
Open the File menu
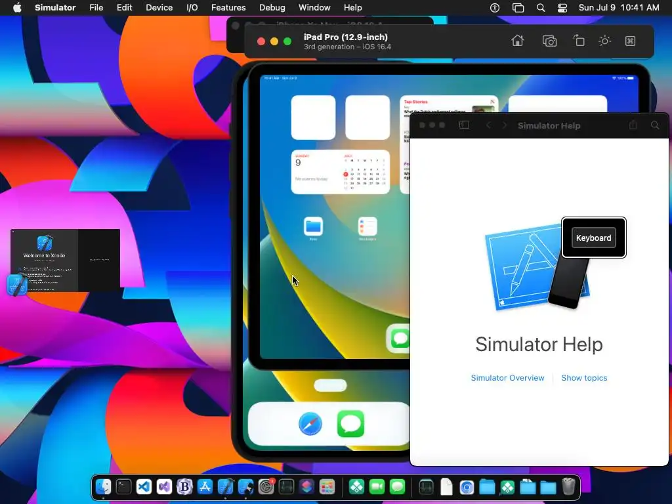coord(96,8)
